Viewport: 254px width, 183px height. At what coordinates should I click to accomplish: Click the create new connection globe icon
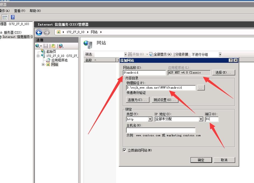(x=38, y=46)
